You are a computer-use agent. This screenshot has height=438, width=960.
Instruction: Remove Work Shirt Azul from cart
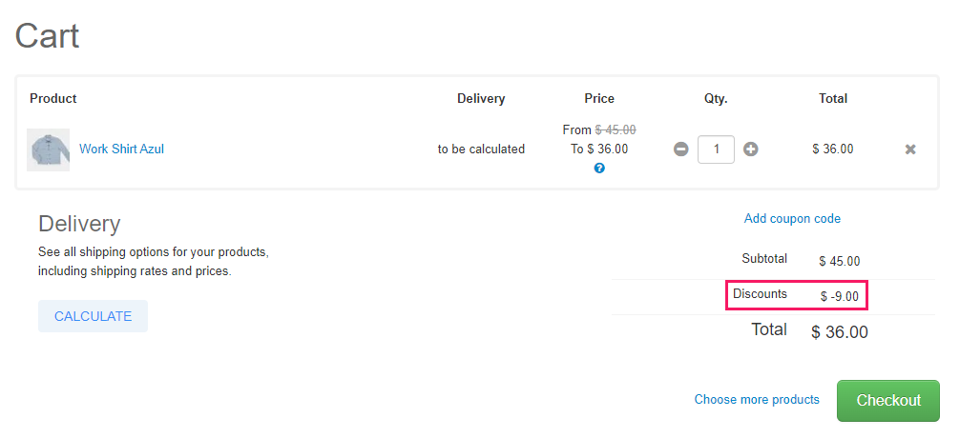(x=910, y=149)
